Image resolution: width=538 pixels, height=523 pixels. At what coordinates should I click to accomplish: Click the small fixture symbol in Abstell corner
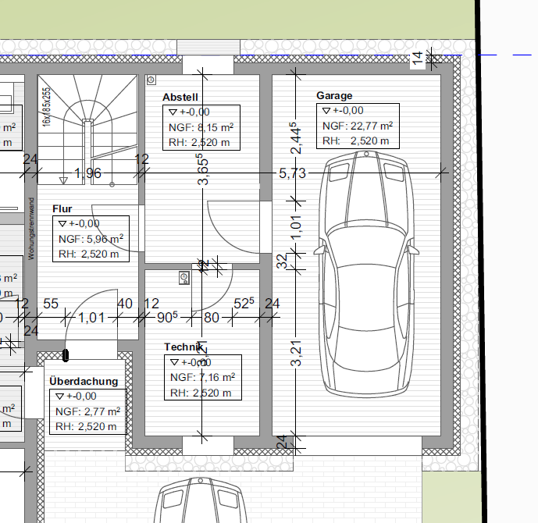coord(151,79)
